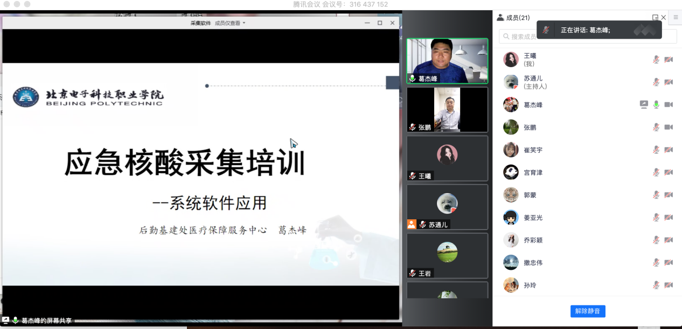
Task: Open the 成员仅查看 dropdown in share window
Action: [x=230, y=23]
